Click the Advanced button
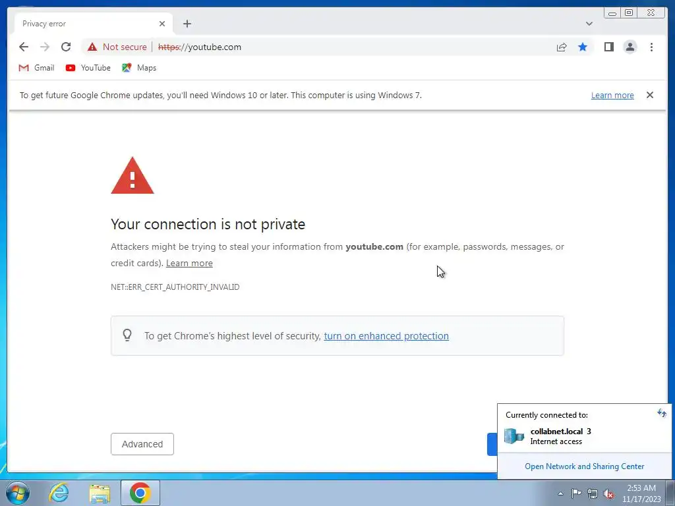Viewport: 675px width, 506px height. point(142,444)
